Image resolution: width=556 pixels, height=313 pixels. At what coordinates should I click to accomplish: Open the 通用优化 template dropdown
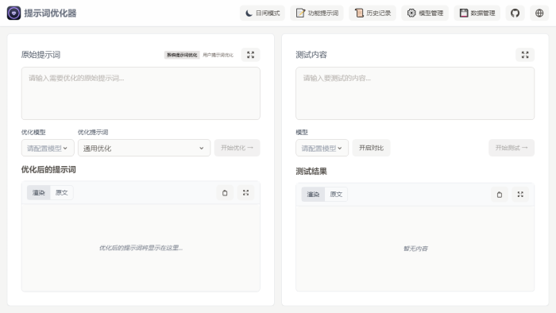[144, 148]
